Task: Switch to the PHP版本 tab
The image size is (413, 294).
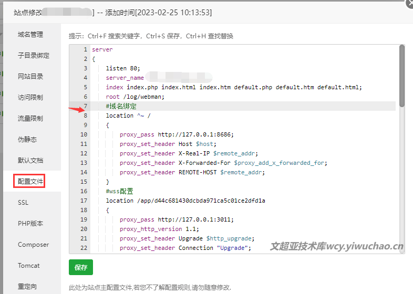Action: pos(30,224)
